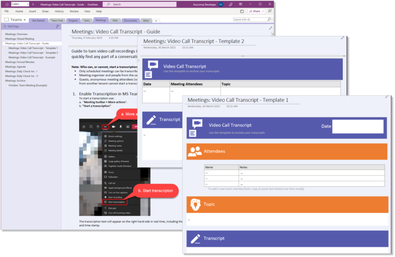Open the Draw ribbon tab
The height and width of the screenshot is (257, 395).
[45, 11]
